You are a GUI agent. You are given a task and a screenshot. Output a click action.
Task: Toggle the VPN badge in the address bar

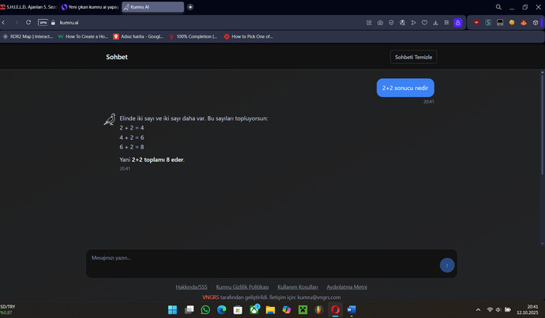tap(43, 23)
